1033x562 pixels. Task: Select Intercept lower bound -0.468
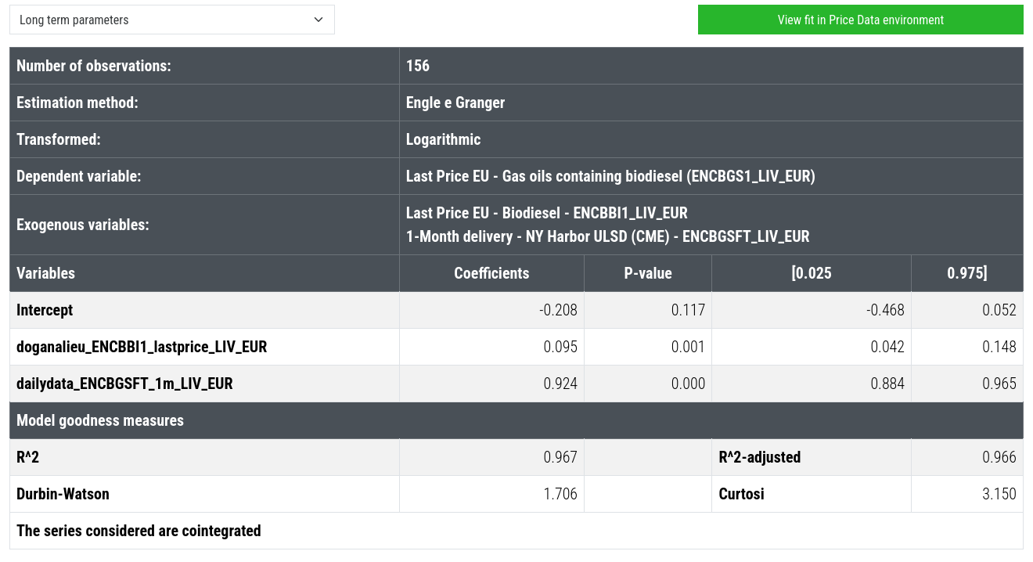coord(885,310)
